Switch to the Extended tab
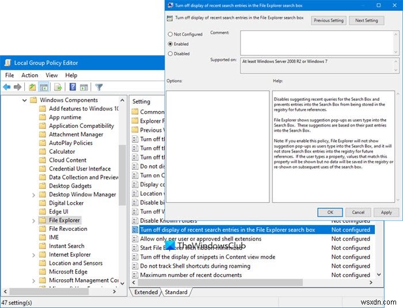 click(146, 292)
